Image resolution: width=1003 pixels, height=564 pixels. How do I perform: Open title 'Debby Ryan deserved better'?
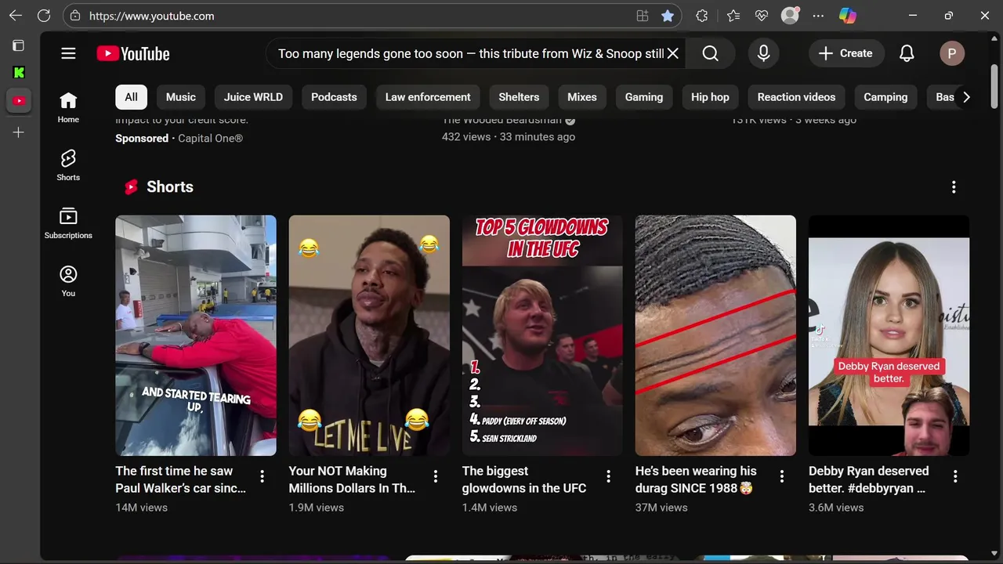[x=868, y=479]
